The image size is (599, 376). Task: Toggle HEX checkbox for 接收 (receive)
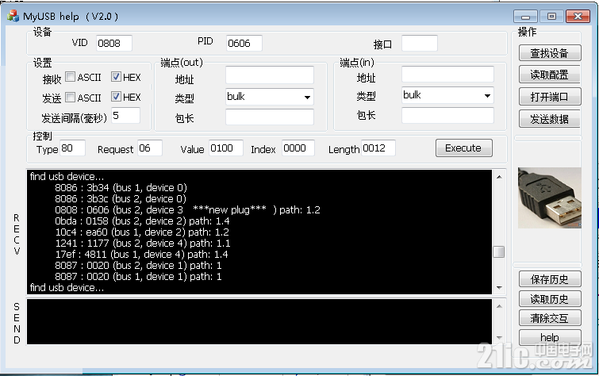116,77
